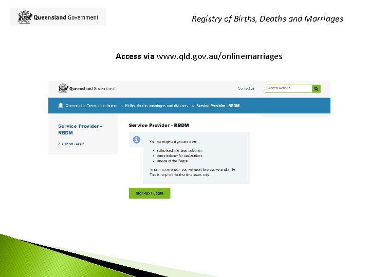Image resolution: width=370 pixels, height=277 pixels.
Task: Click 'You are eligible if you are a/an:' text
Action: pos(173,142)
